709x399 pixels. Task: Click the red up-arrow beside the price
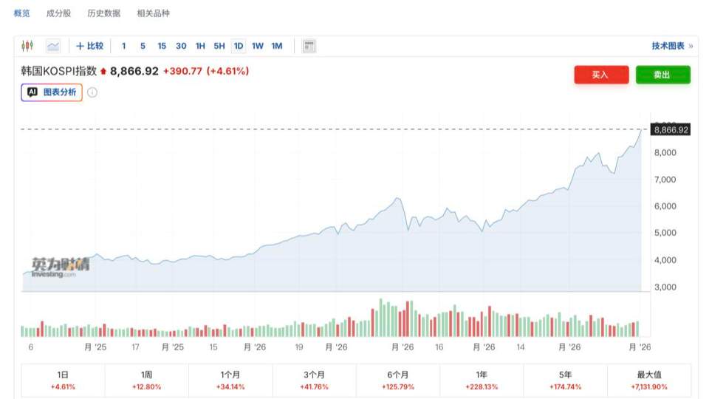click(103, 71)
